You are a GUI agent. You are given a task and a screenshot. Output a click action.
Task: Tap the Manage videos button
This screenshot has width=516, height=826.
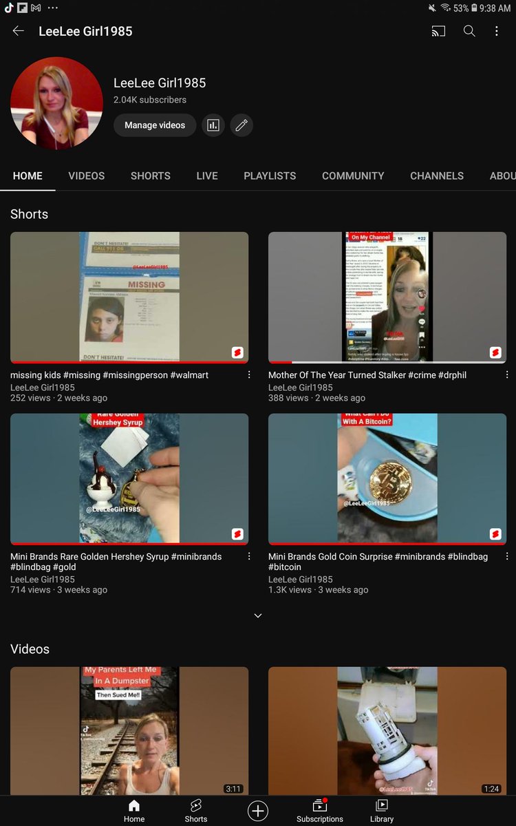[155, 125]
